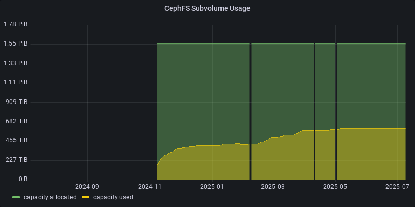415x207 pixels.
Task: Toggle the capacity used legend series
Action: point(113,197)
